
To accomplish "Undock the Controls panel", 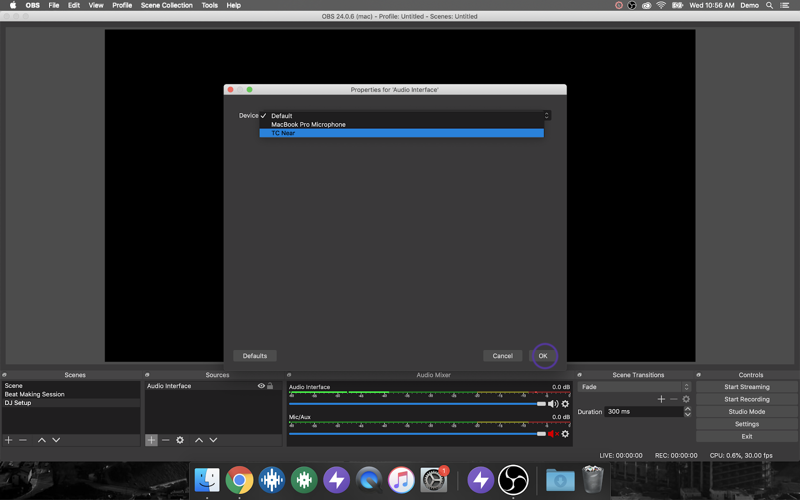I will tap(698, 375).
